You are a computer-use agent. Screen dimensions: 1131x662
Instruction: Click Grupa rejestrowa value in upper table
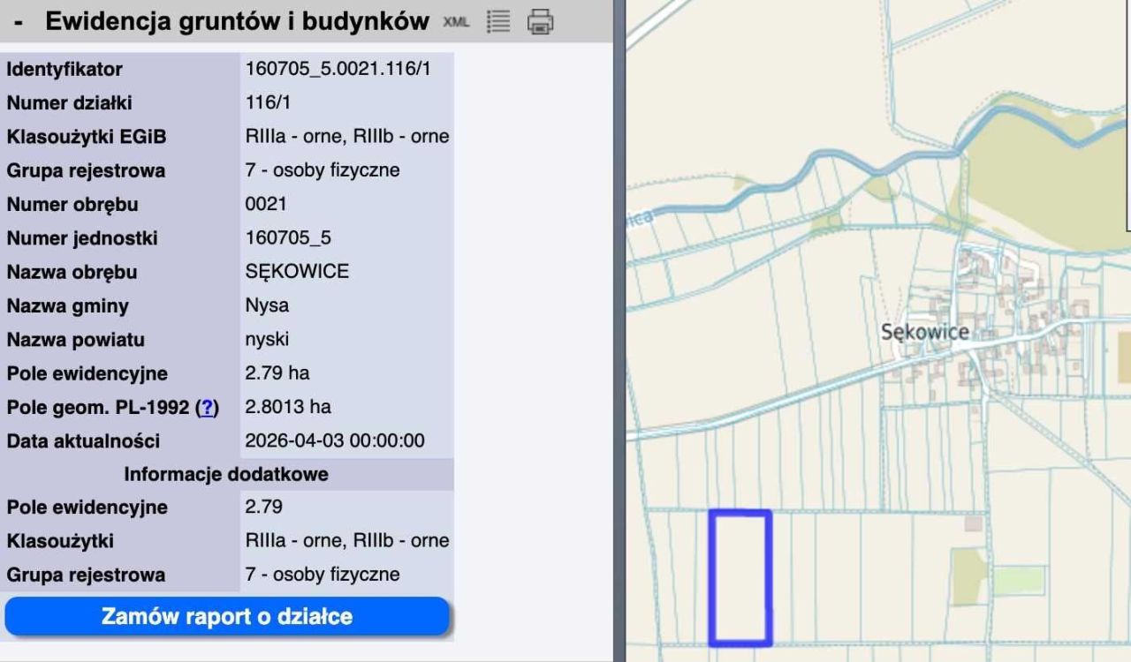(x=323, y=170)
